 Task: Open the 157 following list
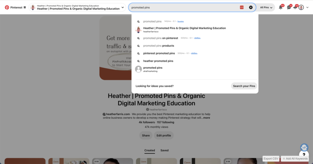tap(165, 122)
